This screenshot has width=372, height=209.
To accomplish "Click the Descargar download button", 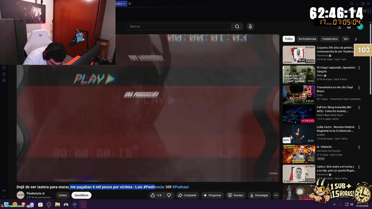I will click(x=259, y=195).
